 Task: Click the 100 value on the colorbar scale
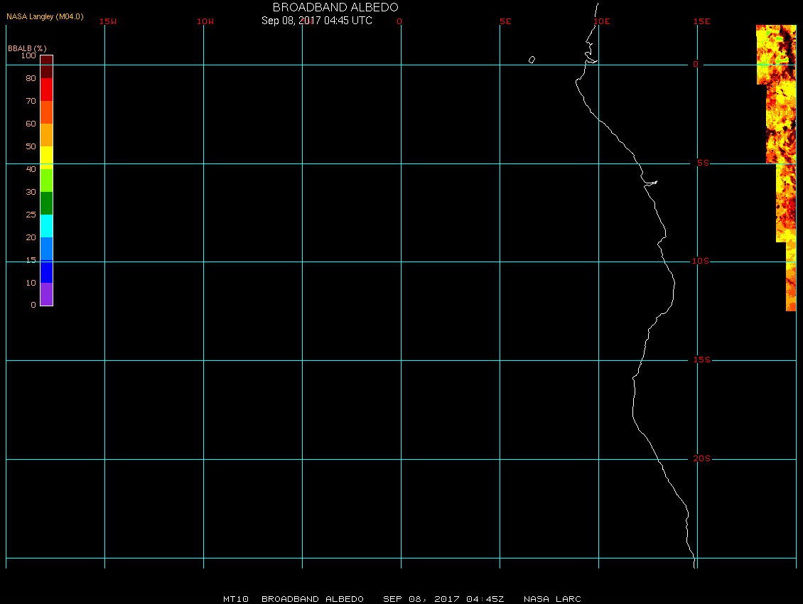(x=28, y=55)
